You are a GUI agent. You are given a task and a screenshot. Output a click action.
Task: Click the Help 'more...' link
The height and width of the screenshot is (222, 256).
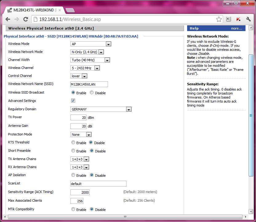(x=237, y=28)
